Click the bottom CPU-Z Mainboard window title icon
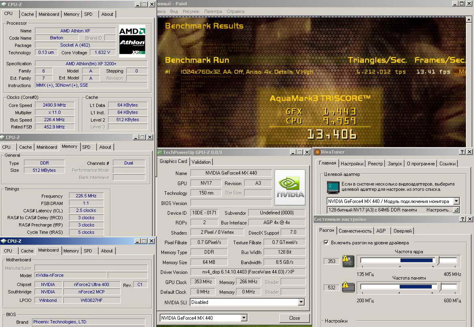 click(4, 241)
